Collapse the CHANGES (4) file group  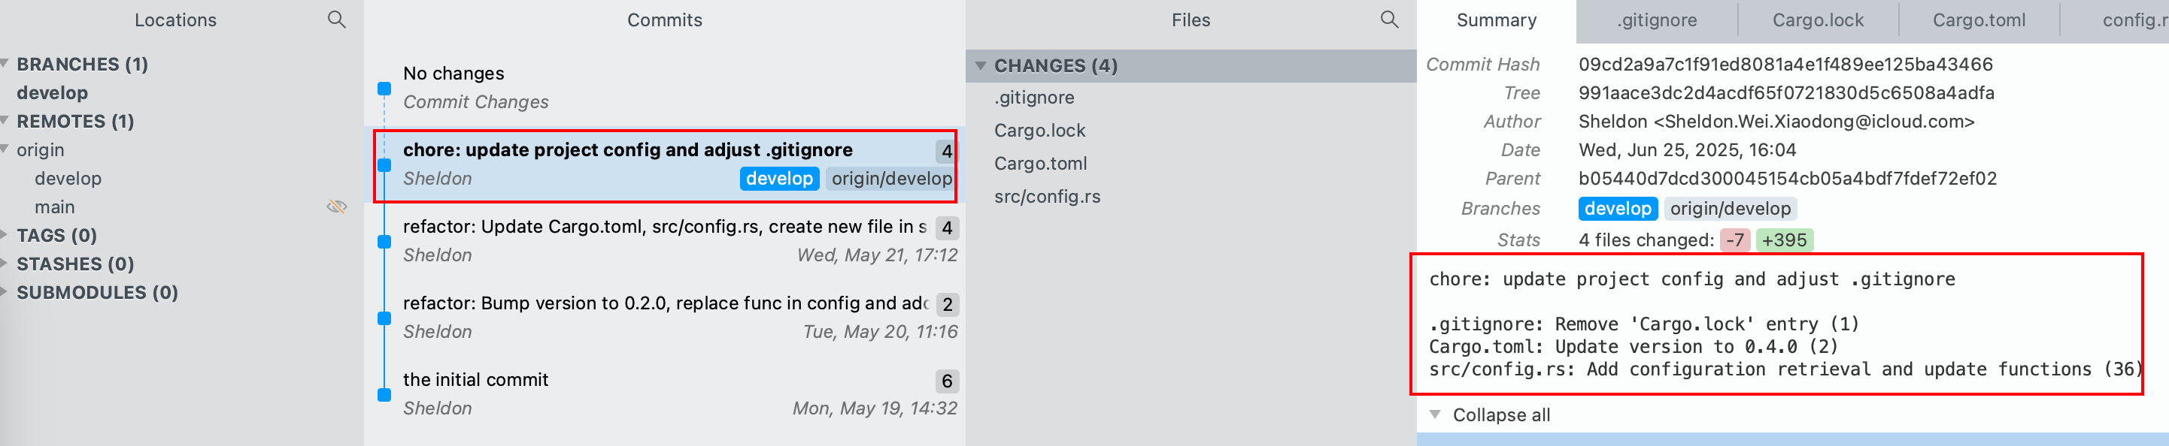coord(980,65)
